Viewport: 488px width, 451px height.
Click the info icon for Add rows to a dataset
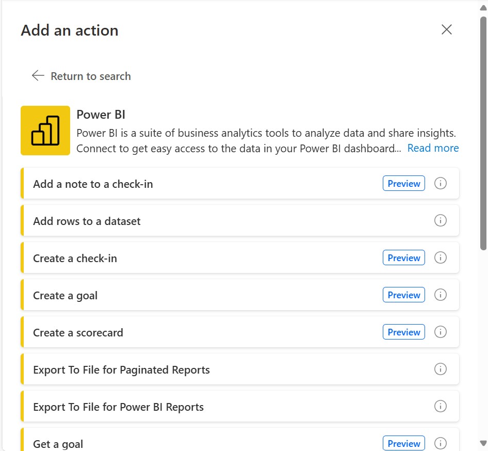(441, 220)
